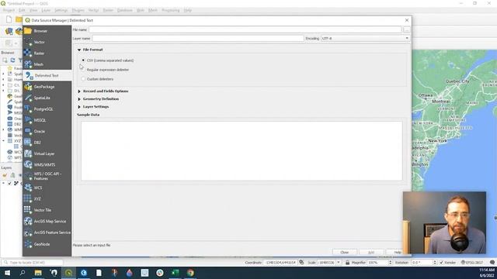
Task: Open the Settings menu
Action: [x=61, y=10]
